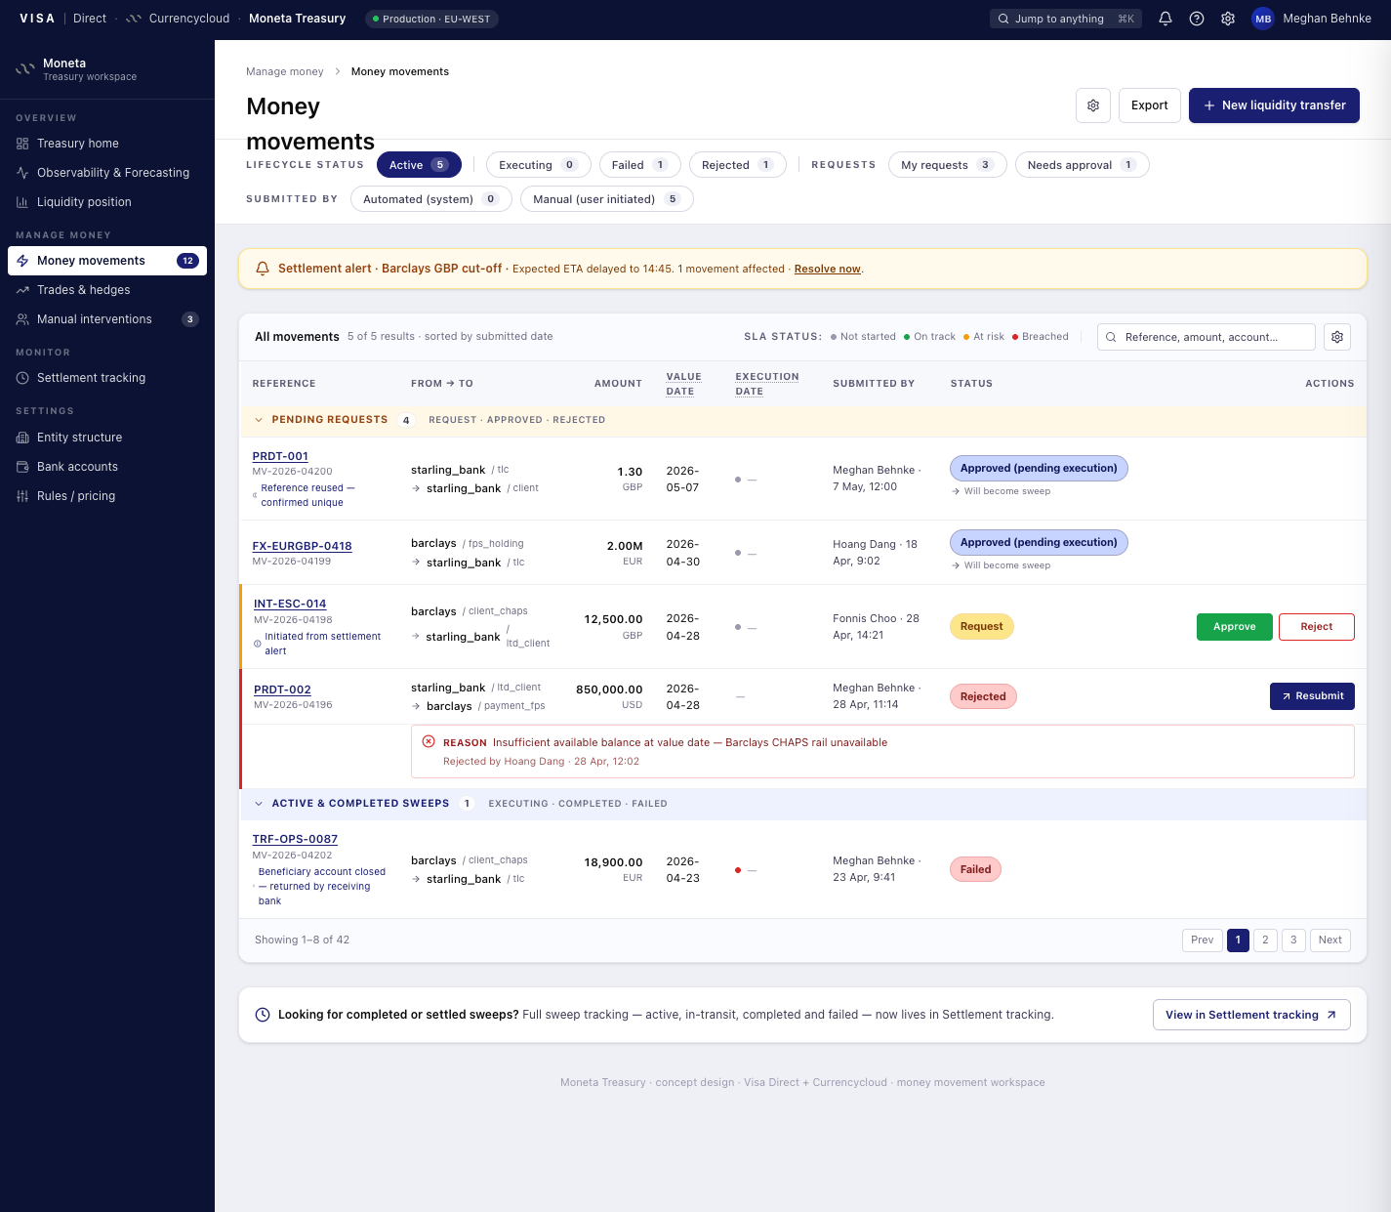This screenshot has width=1391, height=1212.
Task: Open Bank accounts settings page
Action: pyautogui.click(x=107, y=467)
